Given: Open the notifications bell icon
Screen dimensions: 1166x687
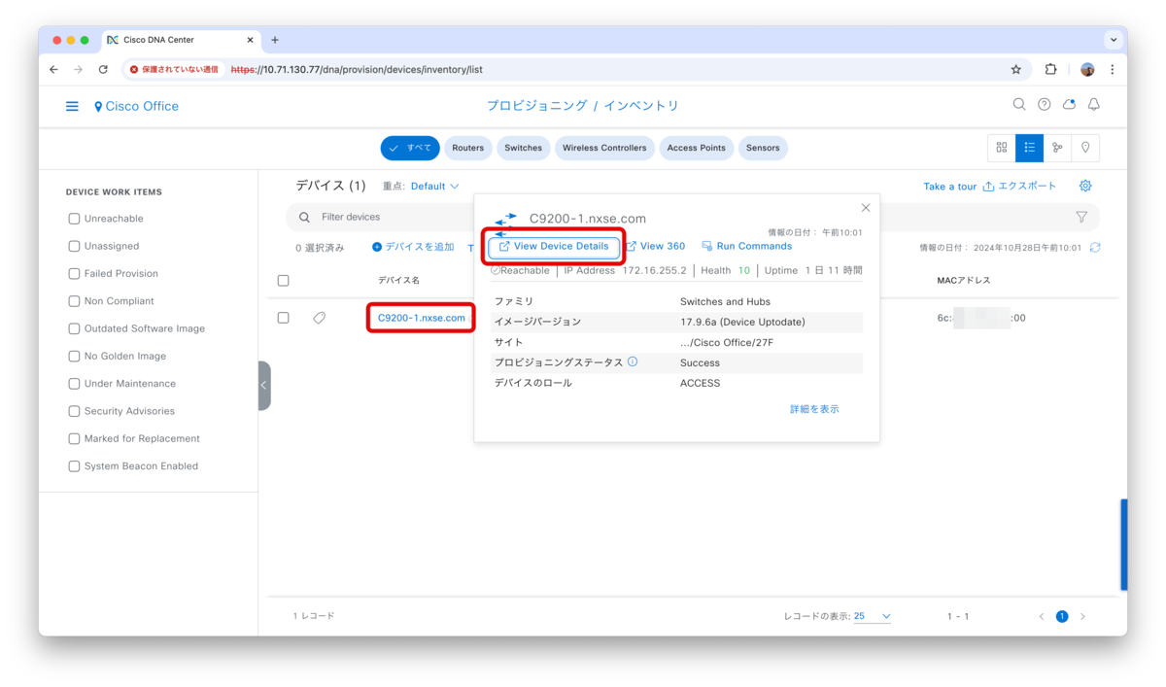Looking at the screenshot, I should (1094, 104).
